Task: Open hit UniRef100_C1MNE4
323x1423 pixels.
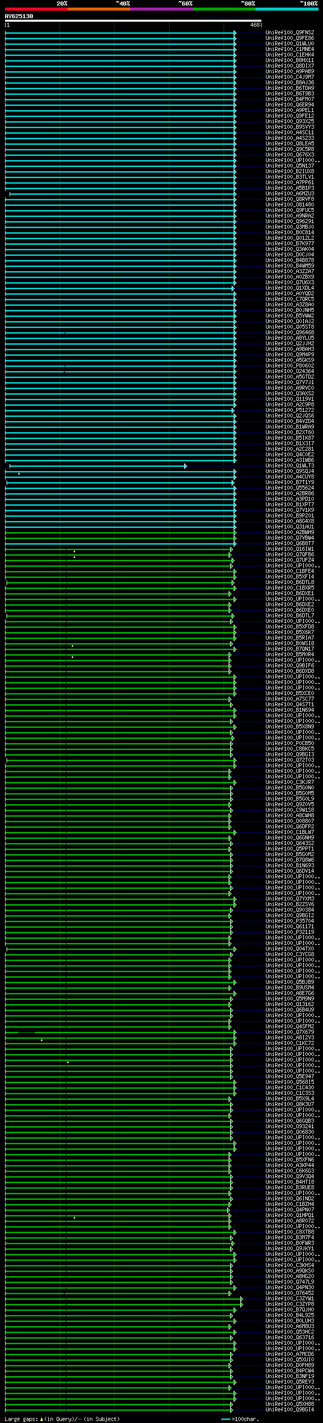Action: 290,49
